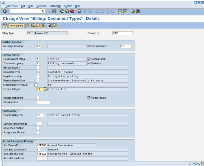Click the New Entries button

click(16, 25)
